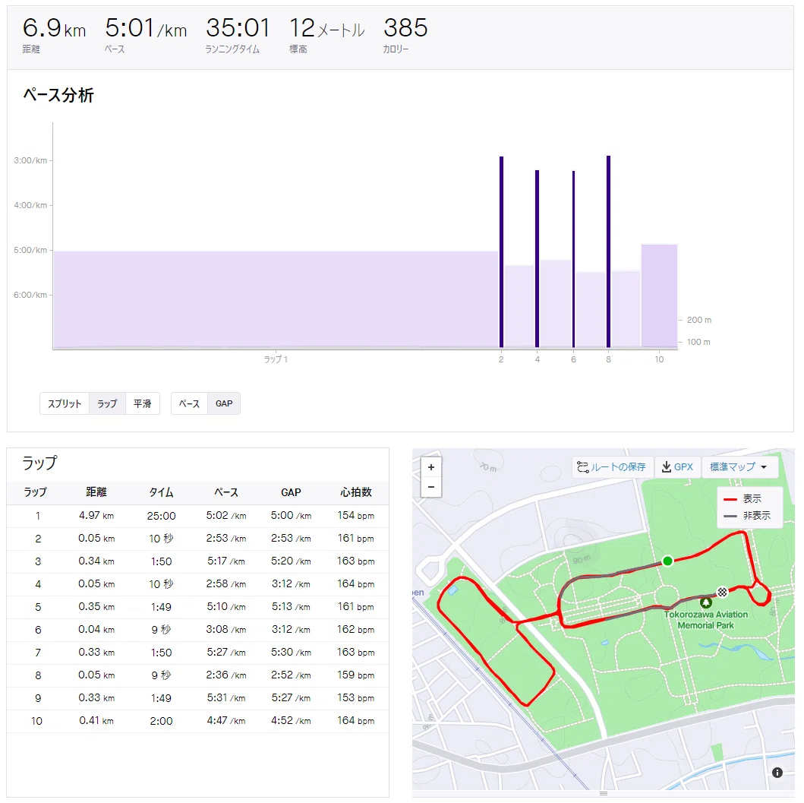Select the lap 8 bar in chart
The height and width of the screenshot is (803, 804).
(x=608, y=251)
